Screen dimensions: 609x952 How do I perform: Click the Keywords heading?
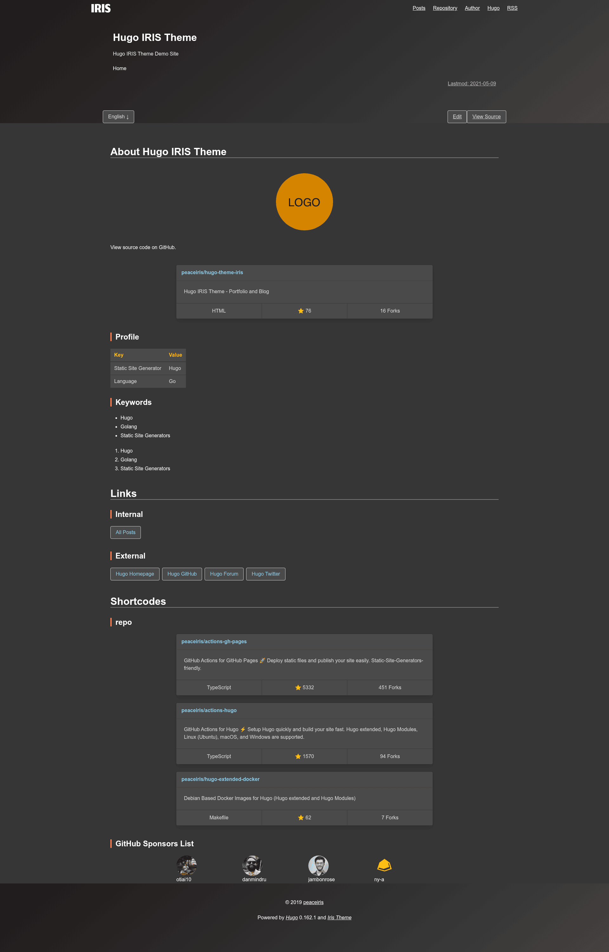[x=133, y=402]
